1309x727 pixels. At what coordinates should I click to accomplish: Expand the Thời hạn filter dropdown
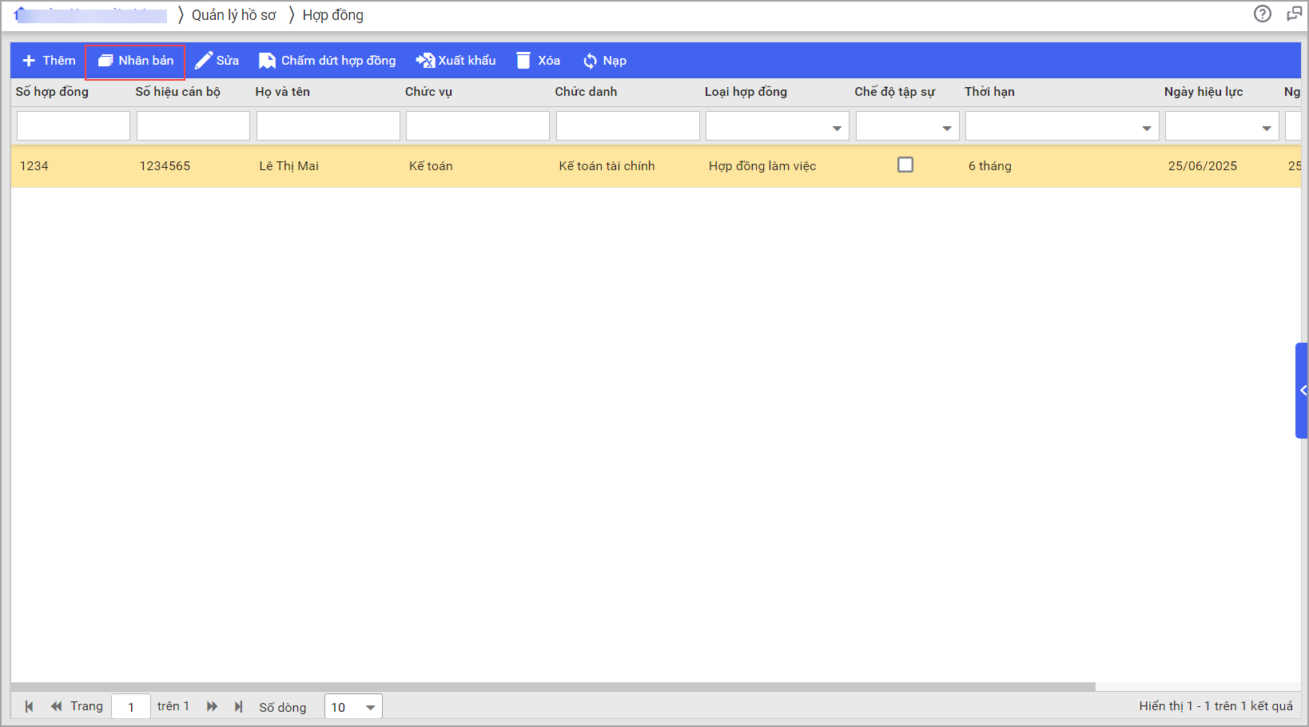point(1146,128)
